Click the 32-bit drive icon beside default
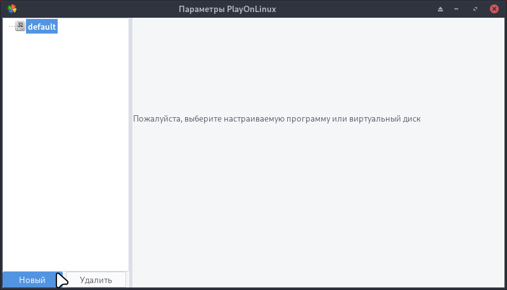 [x=20, y=26]
